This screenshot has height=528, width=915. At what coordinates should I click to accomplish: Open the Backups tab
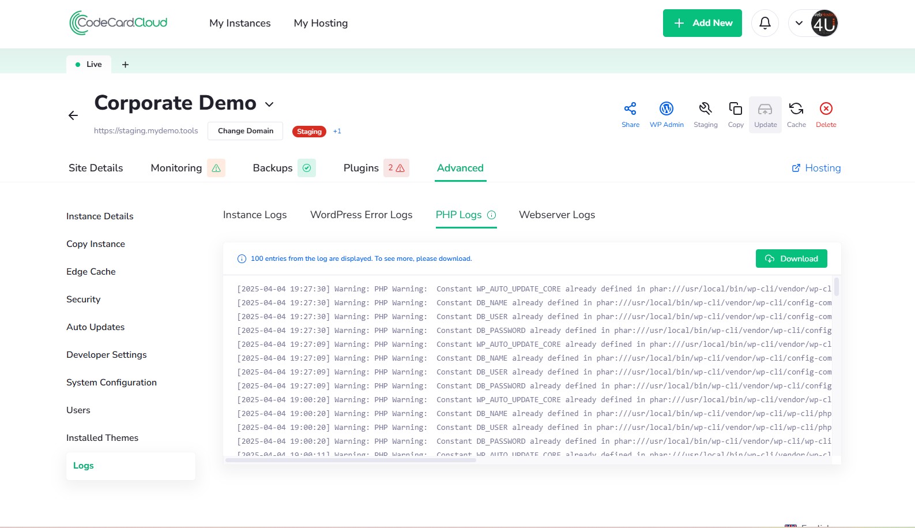tap(273, 168)
